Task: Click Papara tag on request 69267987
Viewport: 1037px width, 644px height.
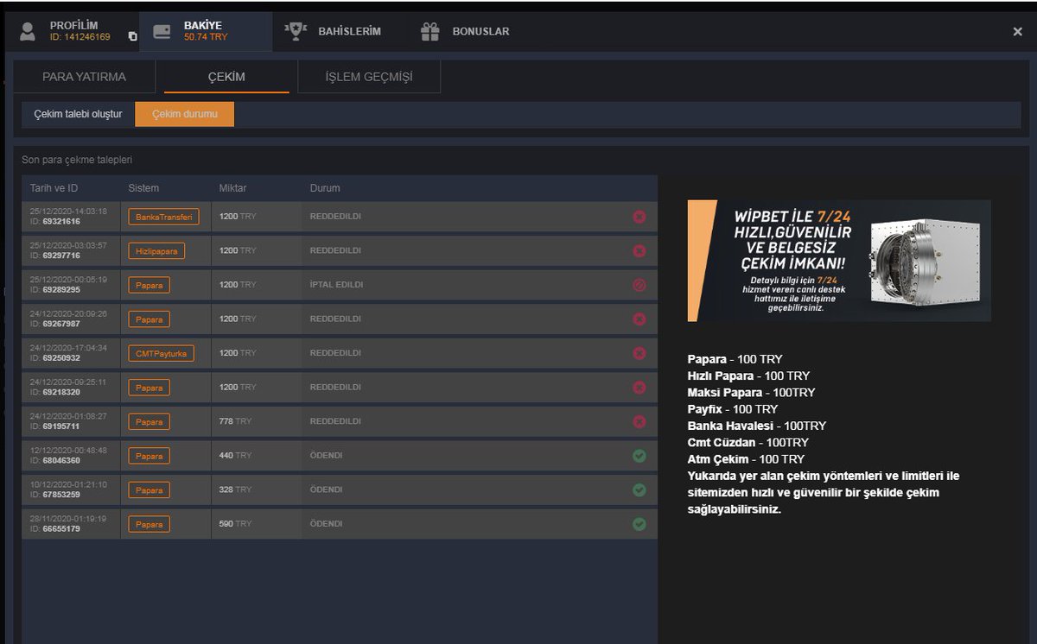Action: click(150, 319)
